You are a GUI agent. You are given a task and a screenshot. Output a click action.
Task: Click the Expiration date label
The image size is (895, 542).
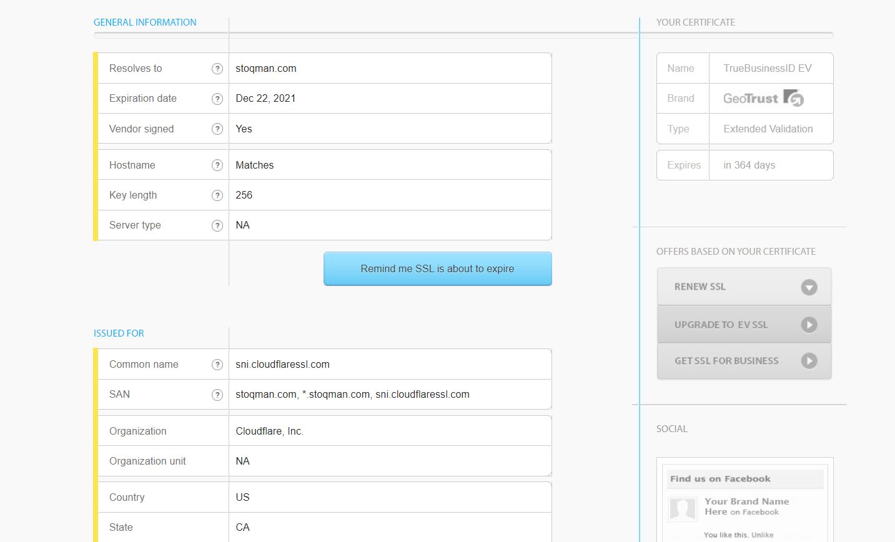point(143,99)
